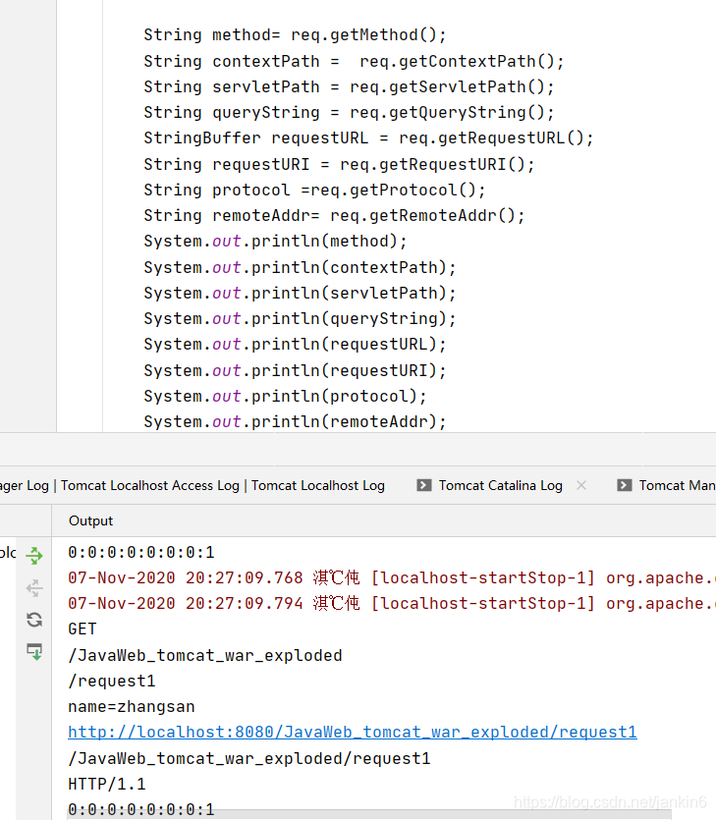Click the req.getProtocol() code line
Image resolution: width=716 pixels, height=820 pixels.
(x=315, y=190)
